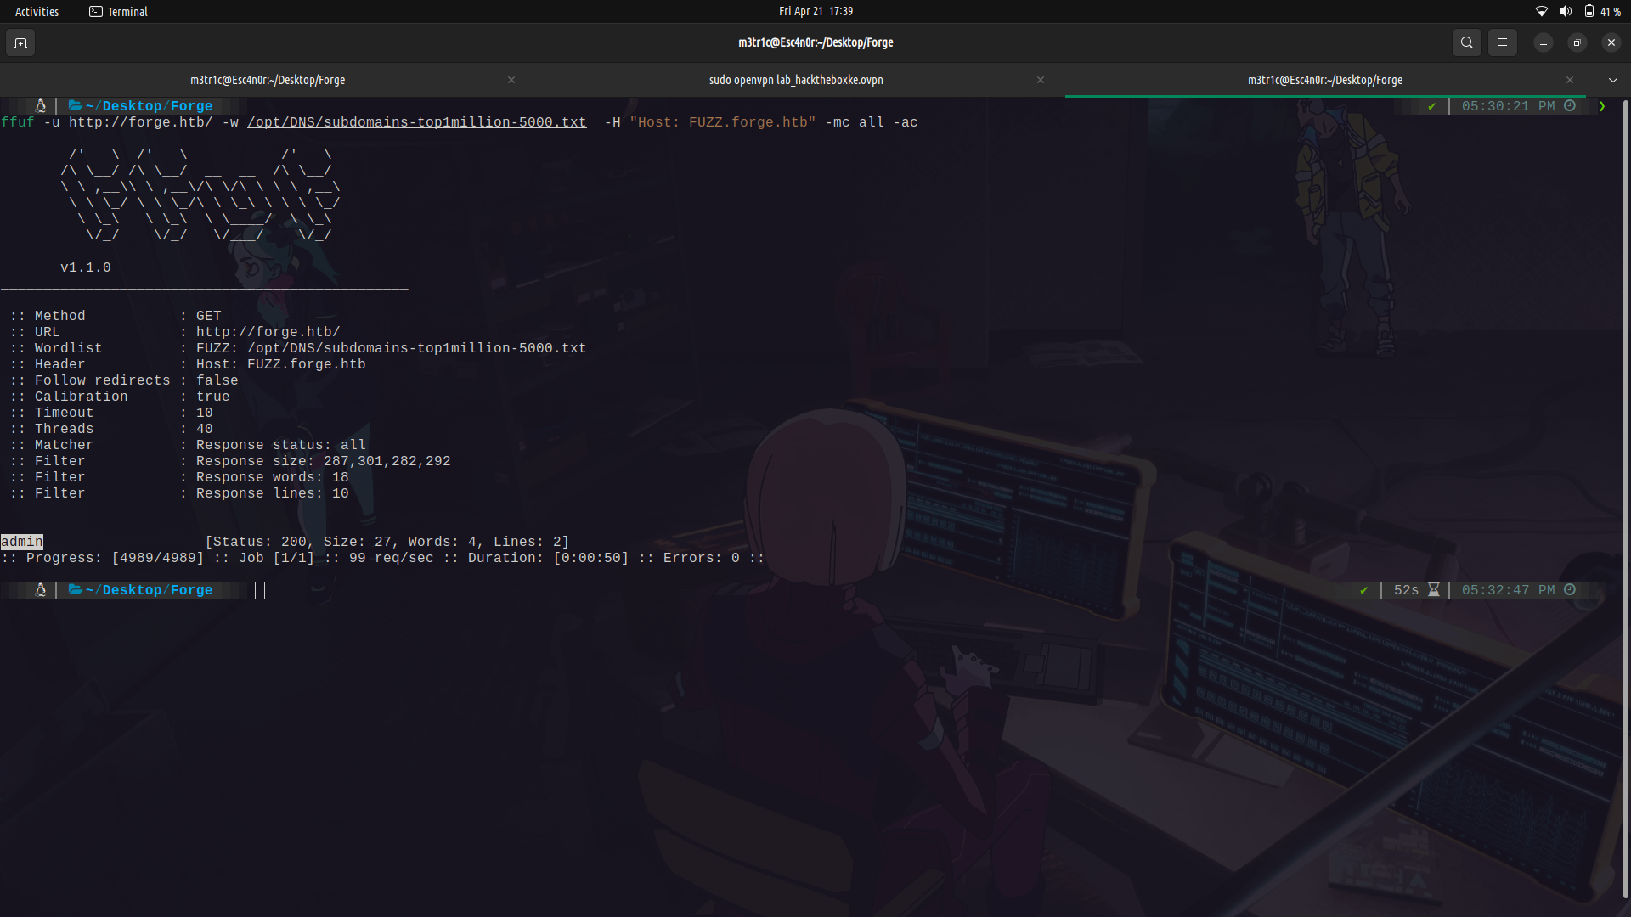Open the system status menu via Wi-Fi indicator
Screen dimensions: 1631x917
1542,11
